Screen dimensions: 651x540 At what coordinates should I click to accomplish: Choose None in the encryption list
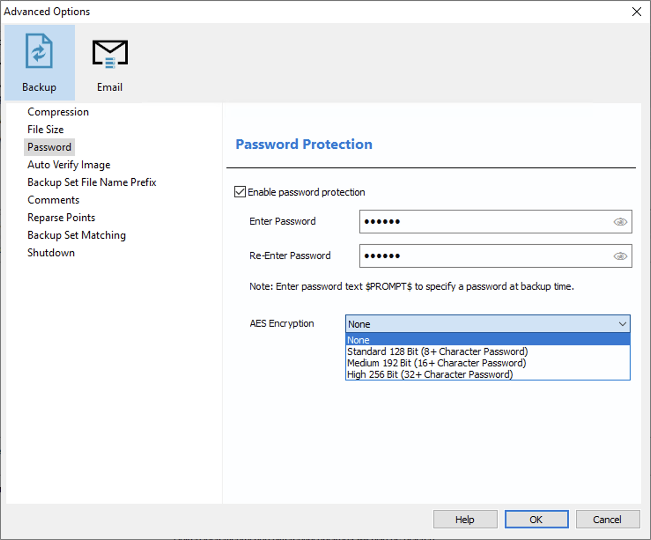tap(488, 340)
